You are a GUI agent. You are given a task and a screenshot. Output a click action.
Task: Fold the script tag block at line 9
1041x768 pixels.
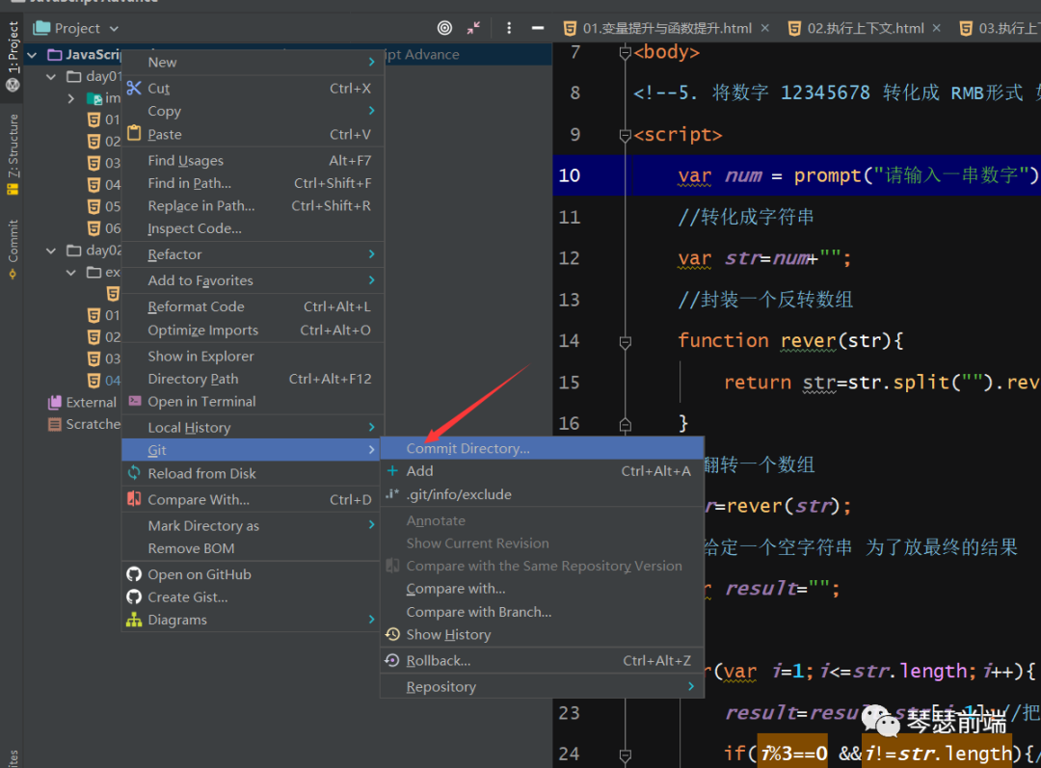tap(625, 135)
